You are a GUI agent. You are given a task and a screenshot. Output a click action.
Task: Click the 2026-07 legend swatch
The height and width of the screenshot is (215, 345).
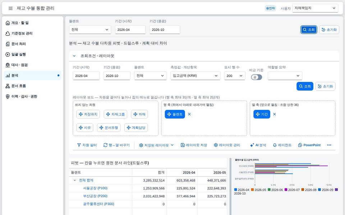(x=286, y=190)
